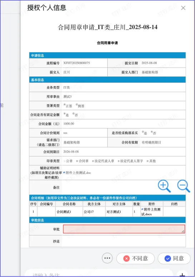This screenshot has height=277, width=195.
Task: Zoom out with the minus magnifier
Action: (184, 186)
